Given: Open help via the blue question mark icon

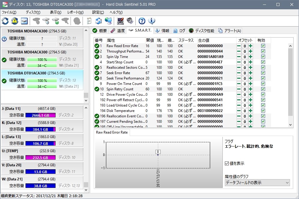Looking at the screenshot, I should (142, 21).
